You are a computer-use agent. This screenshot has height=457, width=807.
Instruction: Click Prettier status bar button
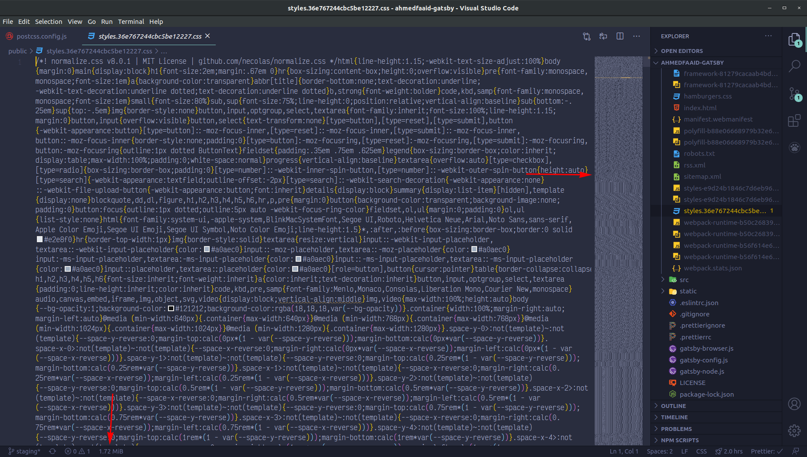[766, 451]
